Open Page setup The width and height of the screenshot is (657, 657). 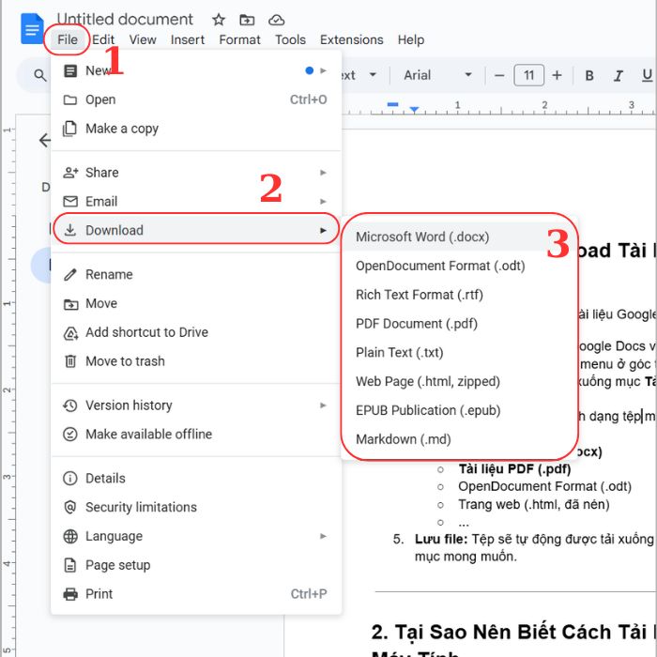(195, 565)
